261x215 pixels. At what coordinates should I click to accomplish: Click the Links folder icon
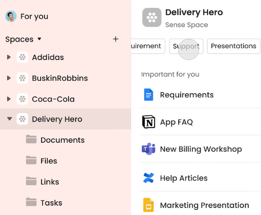[31, 181]
